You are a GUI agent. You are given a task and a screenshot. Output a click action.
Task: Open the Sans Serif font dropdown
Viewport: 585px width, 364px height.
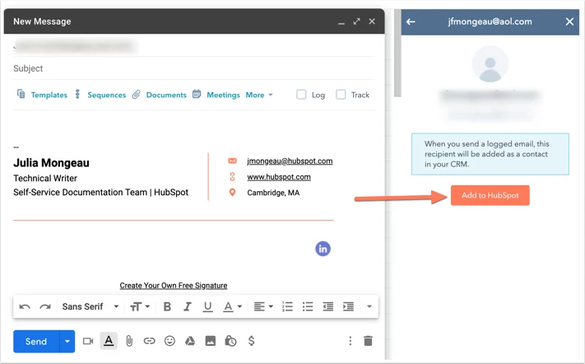point(91,306)
